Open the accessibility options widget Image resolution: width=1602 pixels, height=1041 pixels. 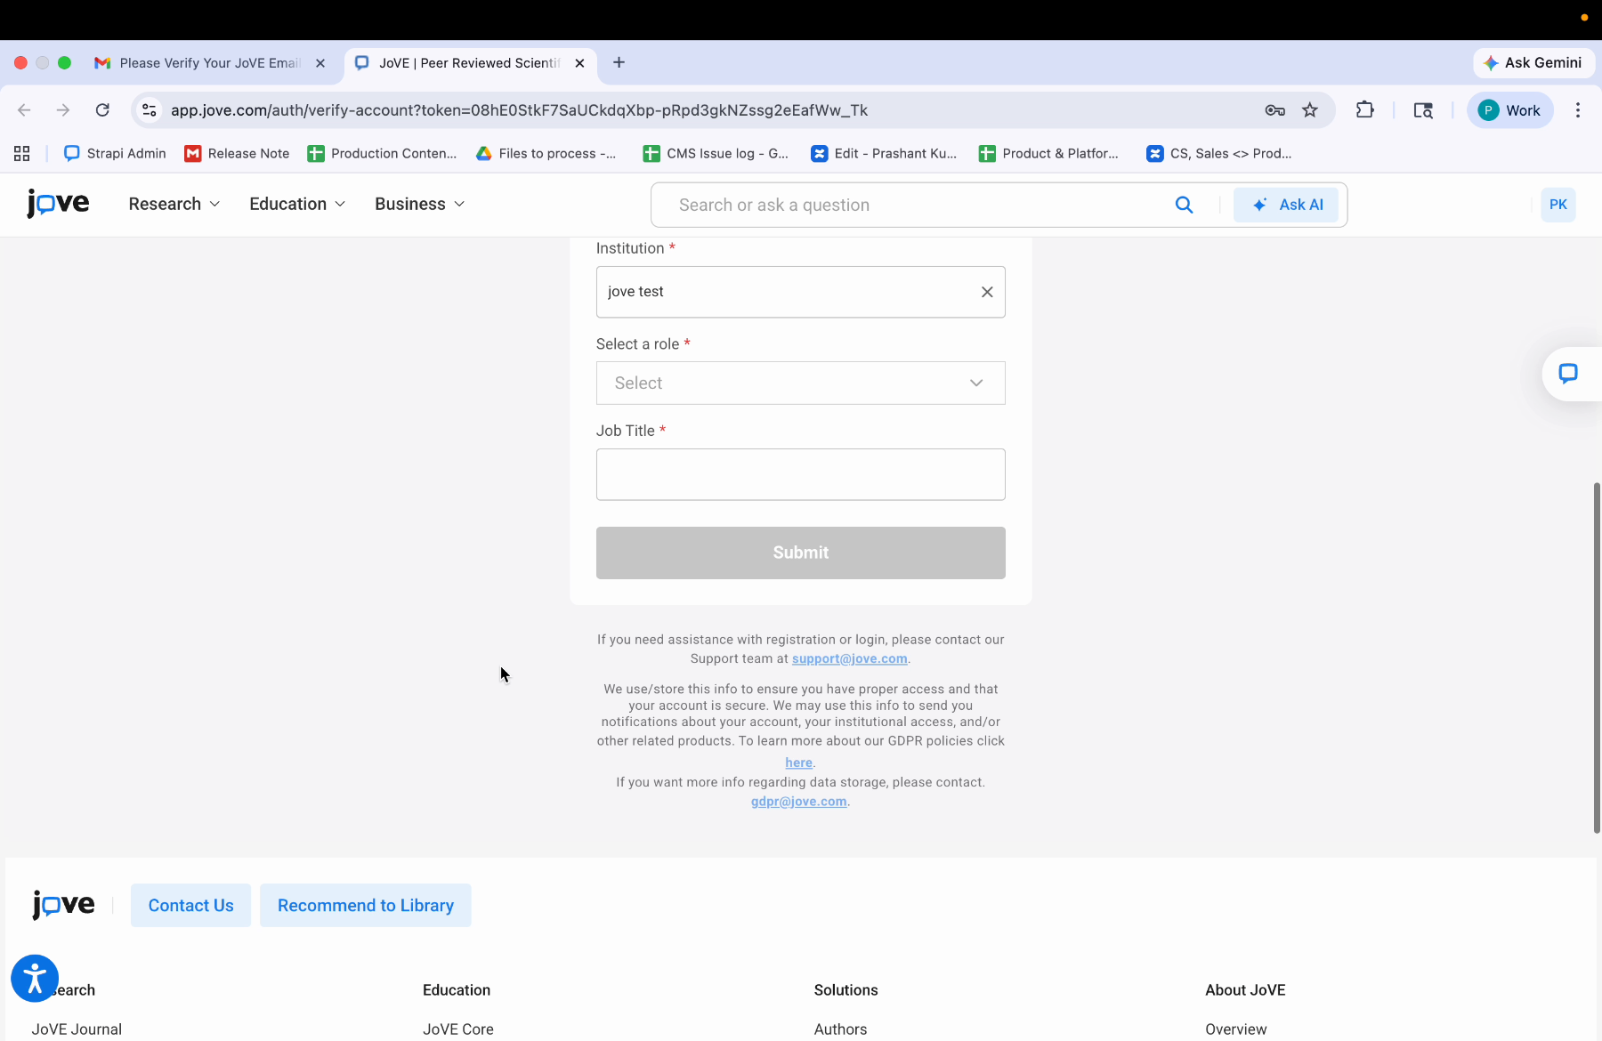click(34, 978)
